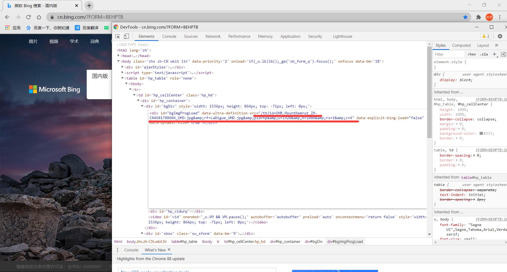Image resolution: width=507 pixels, height=272 pixels.
Task: Toggle the computed styles sidebar icon
Action: click(x=504, y=54)
